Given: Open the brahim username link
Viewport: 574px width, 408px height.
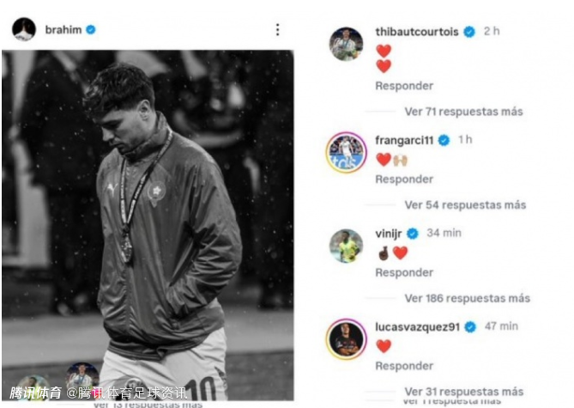Looking at the screenshot, I should 63,30.
